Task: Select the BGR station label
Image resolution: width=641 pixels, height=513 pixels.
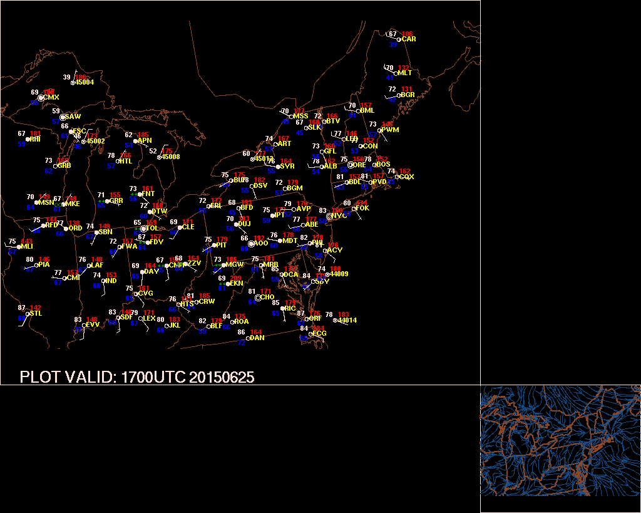Action: click(x=408, y=95)
